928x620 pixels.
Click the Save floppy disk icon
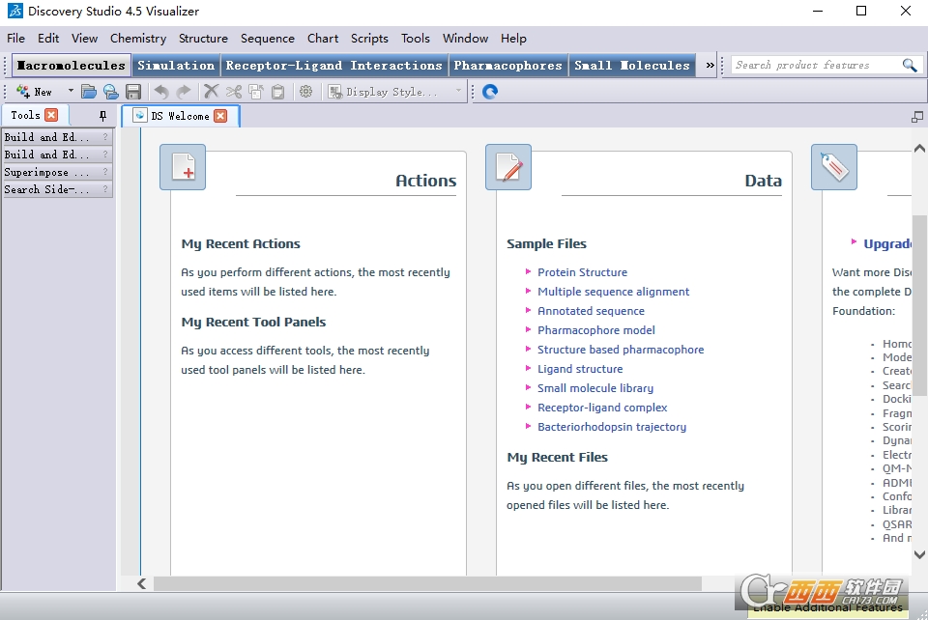point(133,92)
